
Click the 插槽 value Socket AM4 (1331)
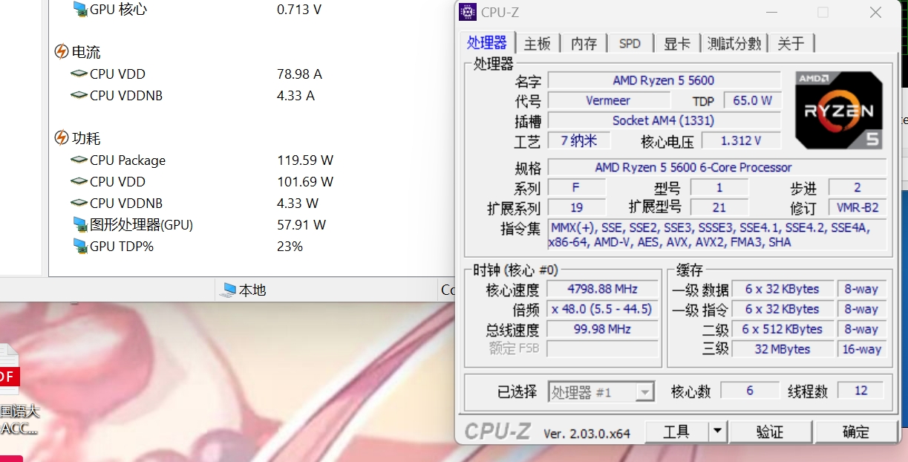pyautogui.click(x=664, y=120)
